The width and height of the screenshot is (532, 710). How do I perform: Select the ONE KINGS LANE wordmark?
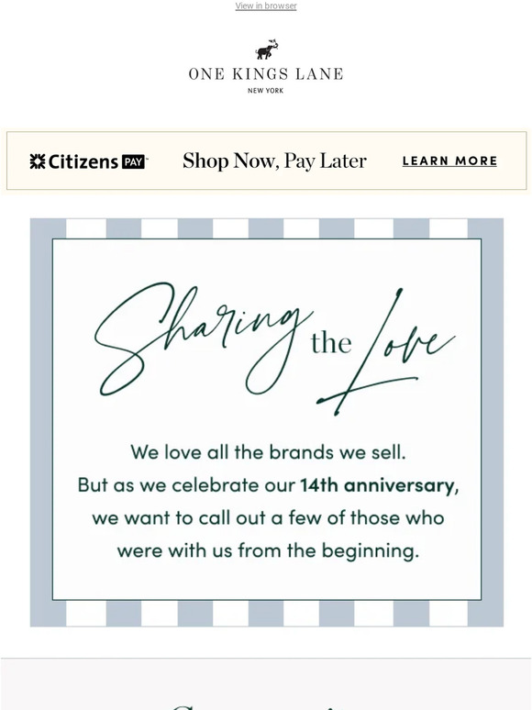(266, 74)
